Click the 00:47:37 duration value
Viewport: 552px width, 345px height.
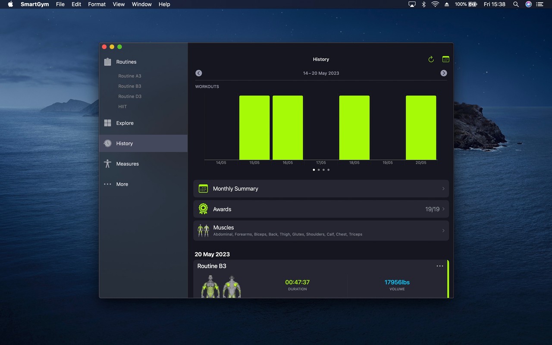click(298, 282)
